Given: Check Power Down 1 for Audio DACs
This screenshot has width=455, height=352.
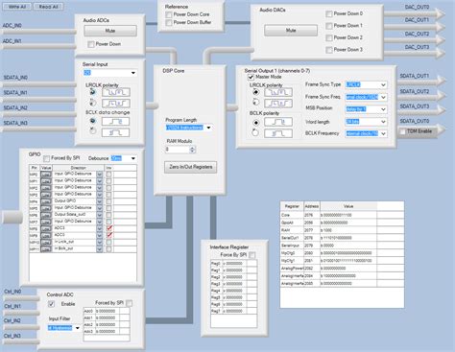Looking at the screenshot, I should click(329, 26).
